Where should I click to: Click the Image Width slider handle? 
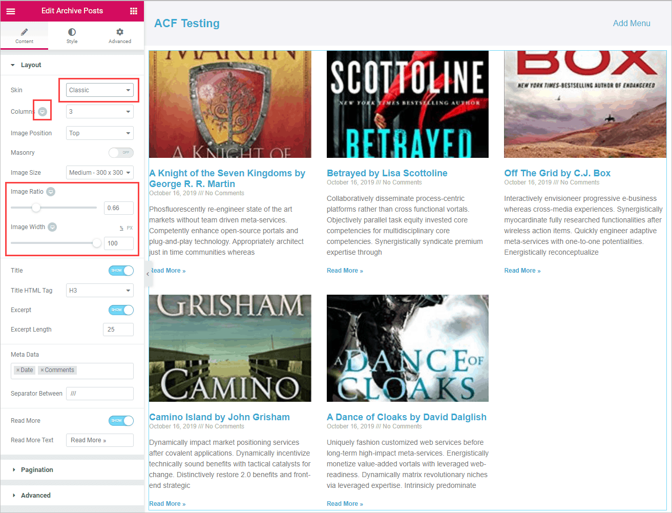point(97,243)
